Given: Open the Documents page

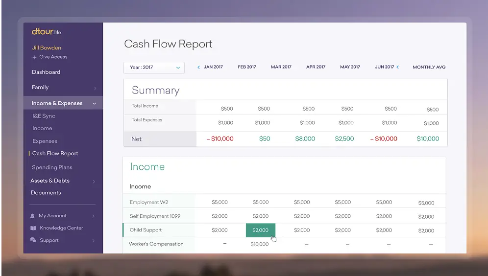Looking at the screenshot, I should click(46, 193).
